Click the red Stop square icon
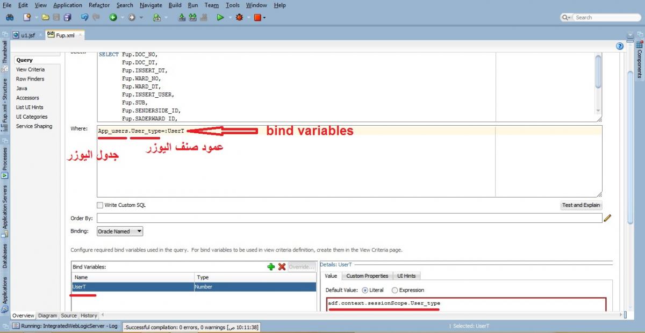The width and height of the screenshot is (645, 333). (257, 17)
